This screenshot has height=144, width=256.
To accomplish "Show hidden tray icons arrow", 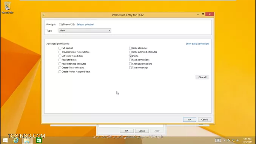I will 224,140.
